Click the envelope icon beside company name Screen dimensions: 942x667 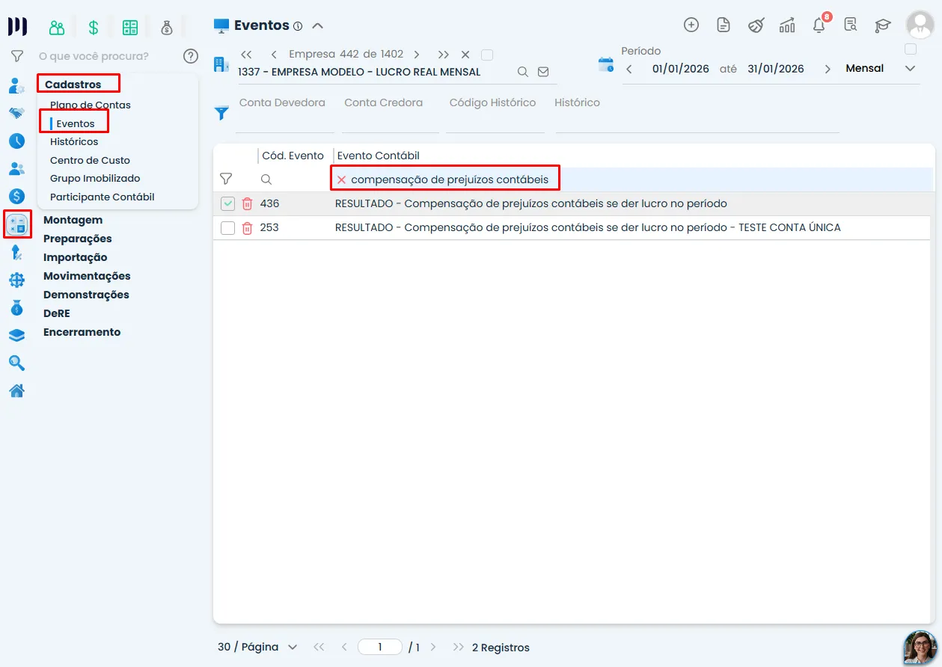tap(543, 72)
